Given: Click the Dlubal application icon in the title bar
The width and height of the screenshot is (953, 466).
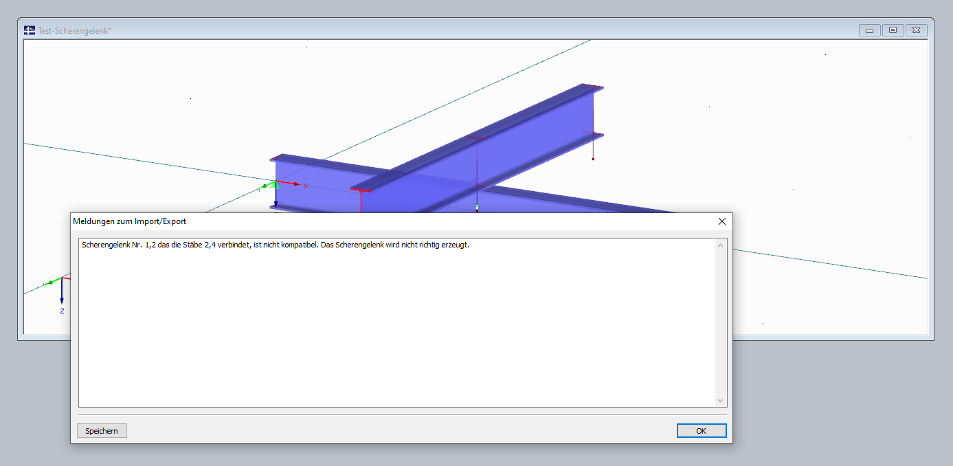Looking at the screenshot, I should click(x=28, y=30).
